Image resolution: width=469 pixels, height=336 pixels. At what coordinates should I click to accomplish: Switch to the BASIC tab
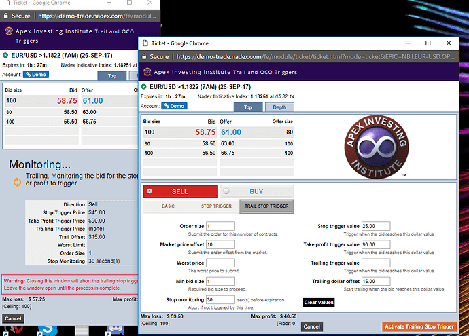coord(168,206)
